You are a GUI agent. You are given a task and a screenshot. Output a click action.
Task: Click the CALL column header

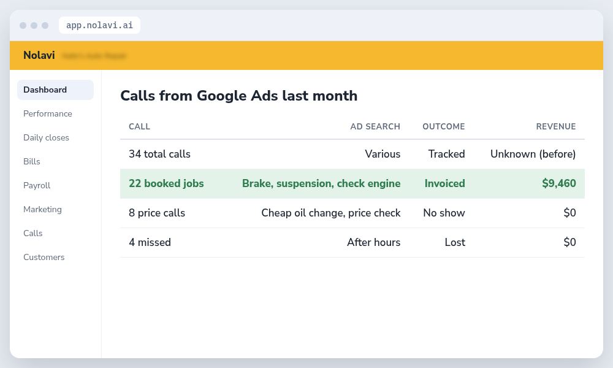[140, 126]
